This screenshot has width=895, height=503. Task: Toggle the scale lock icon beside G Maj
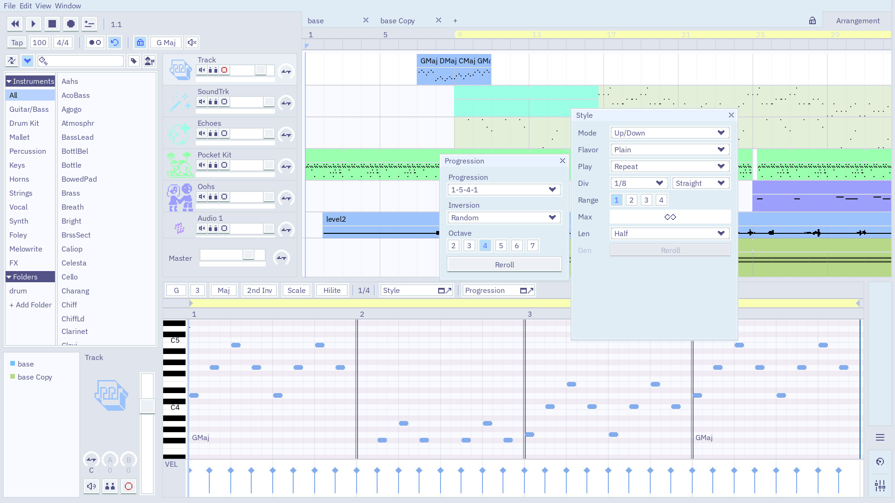140,42
